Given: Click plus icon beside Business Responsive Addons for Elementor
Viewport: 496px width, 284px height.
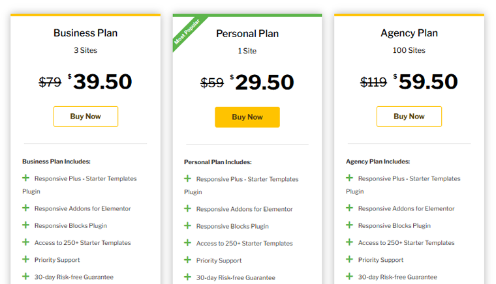Looking at the screenshot, I should pyautogui.click(x=25, y=208).
